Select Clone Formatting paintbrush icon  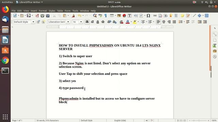click(73, 16)
